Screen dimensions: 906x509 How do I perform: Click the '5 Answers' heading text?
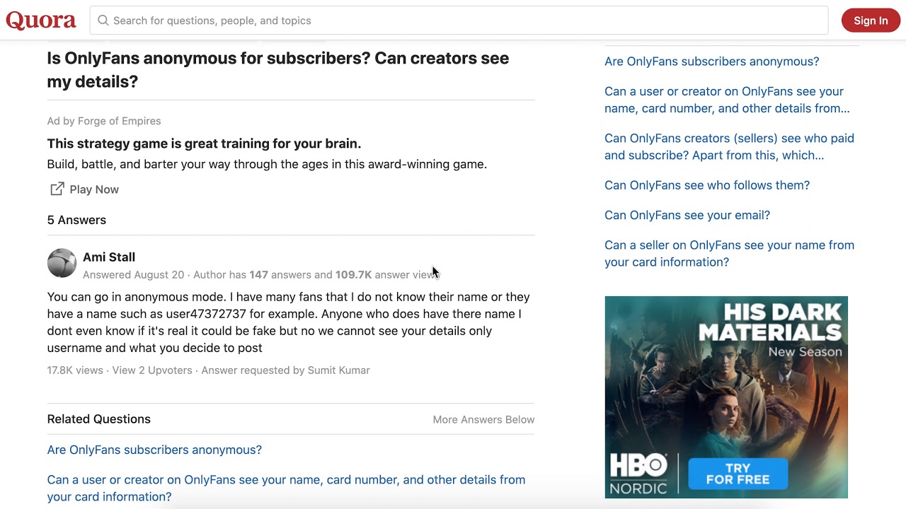(76, 220)
